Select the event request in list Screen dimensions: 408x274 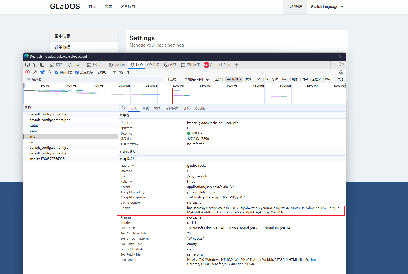34,142
